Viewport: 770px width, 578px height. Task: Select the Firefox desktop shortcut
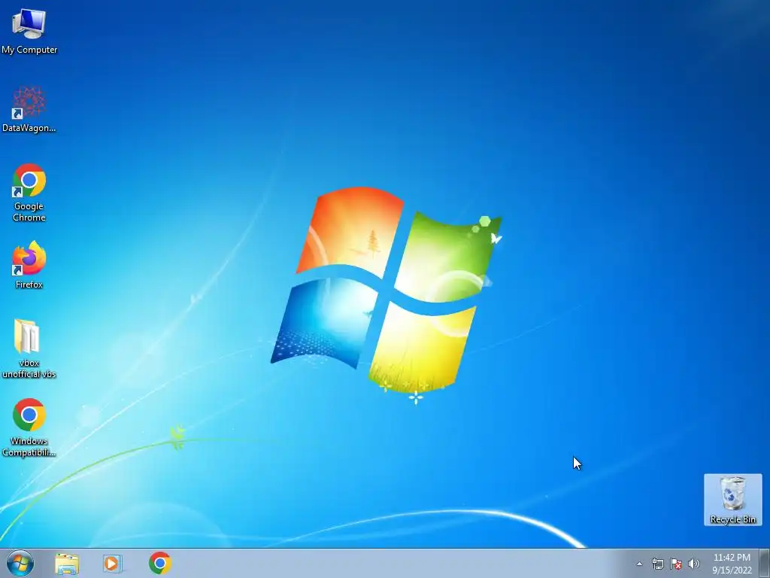(29, 264)
